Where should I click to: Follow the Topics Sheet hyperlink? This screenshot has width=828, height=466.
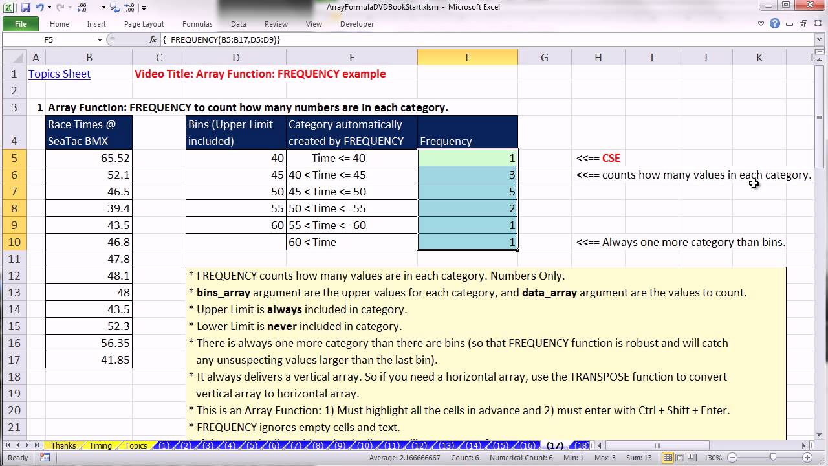60,74
